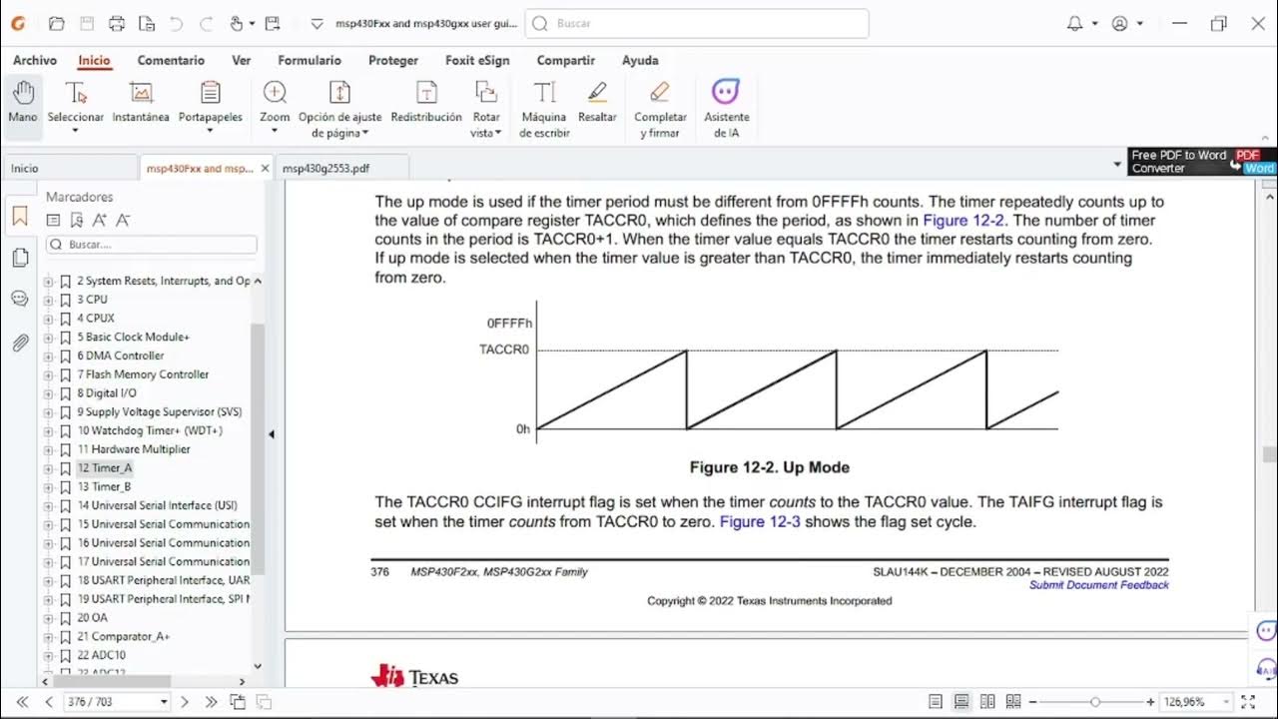Open Completar y firmar tool
Image resolution: width=1278 pixels, height=719 pixels.
[x=660, y=110]
